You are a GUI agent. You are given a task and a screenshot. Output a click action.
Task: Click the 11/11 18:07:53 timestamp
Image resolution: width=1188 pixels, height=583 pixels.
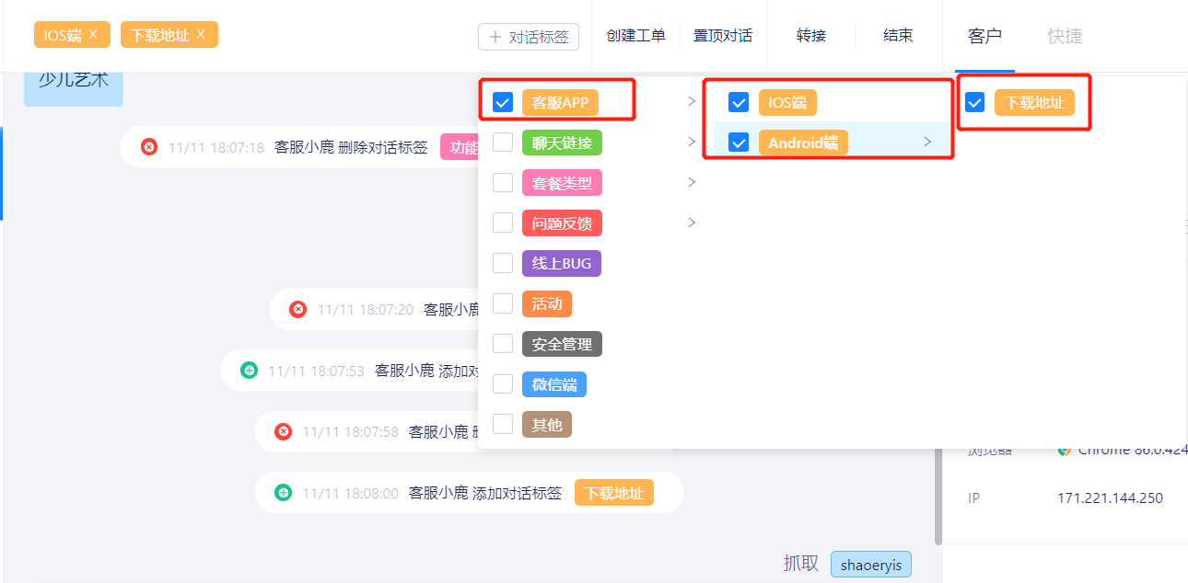click(316, 371)
